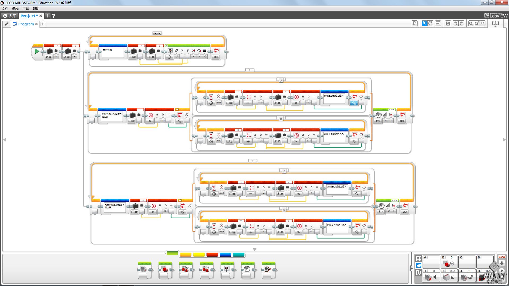Viewport: 509px width, 286px height.
Task: Run the program on the EV3
Action: (502, 271)
